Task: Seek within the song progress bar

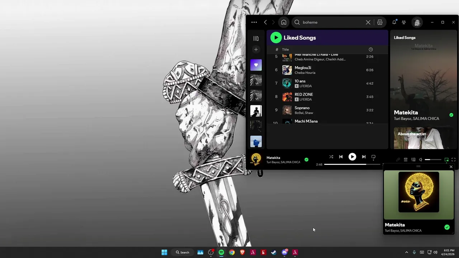Action: pyautogui.click(x=352, y=164)
